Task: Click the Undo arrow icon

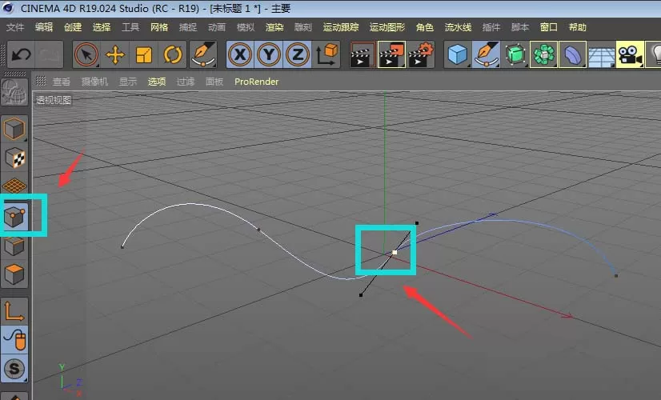Action: pos(21,54)
